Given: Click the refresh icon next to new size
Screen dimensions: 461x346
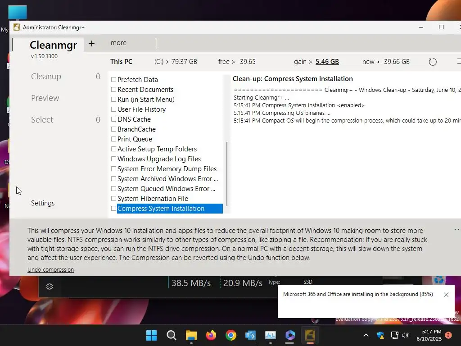Looking at the screenshot, I should tap(433, 62).
